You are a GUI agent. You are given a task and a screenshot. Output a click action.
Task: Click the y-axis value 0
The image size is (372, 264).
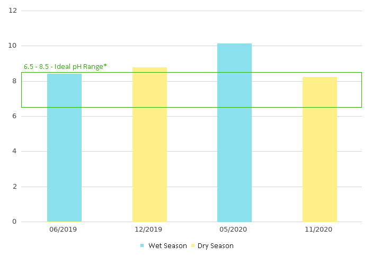tap(14, 222)
